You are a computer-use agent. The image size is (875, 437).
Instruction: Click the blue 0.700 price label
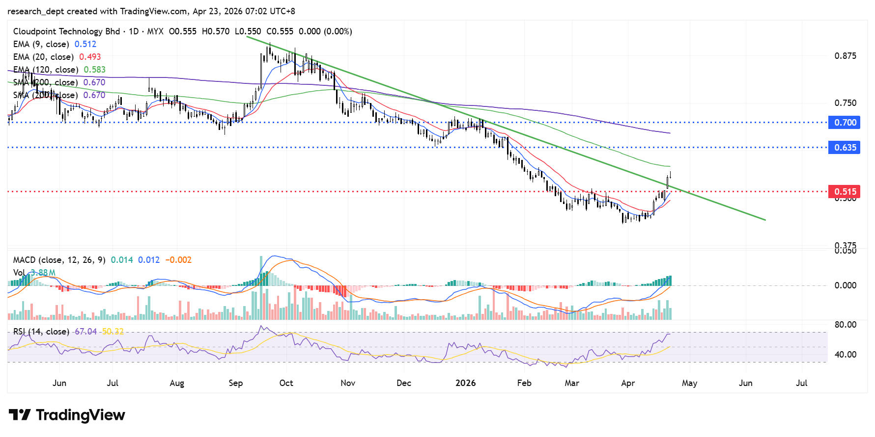[845, 123]
